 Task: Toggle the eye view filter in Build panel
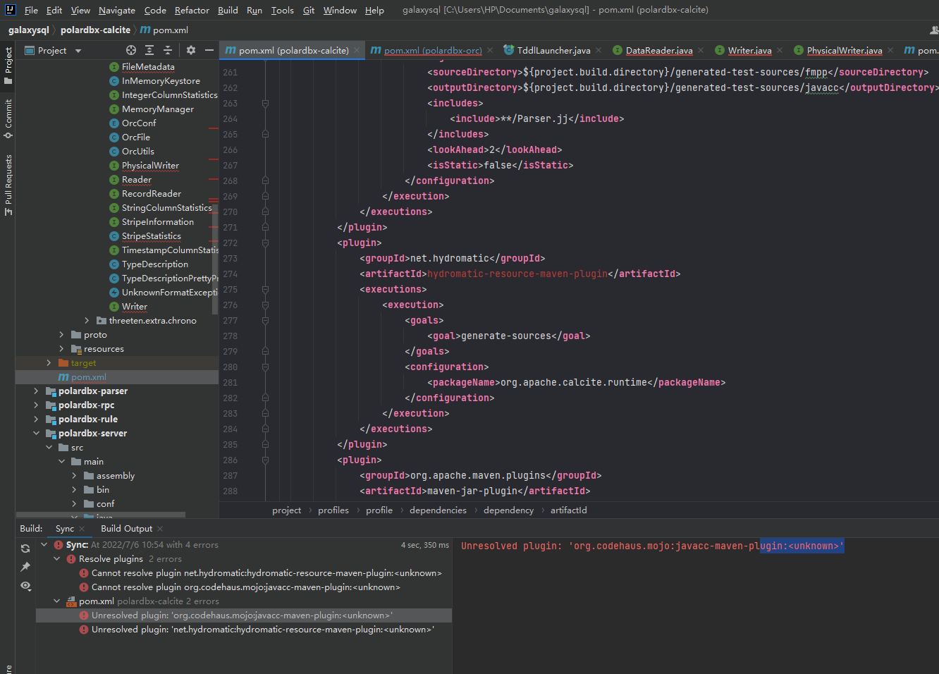tap(25, 585)
